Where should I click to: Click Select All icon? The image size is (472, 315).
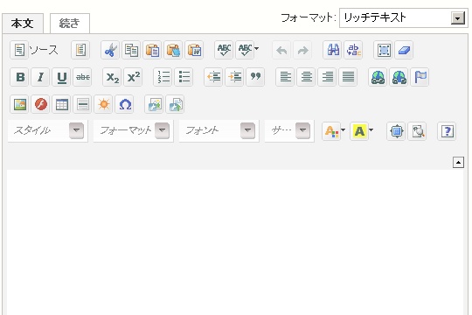[383, 50]
